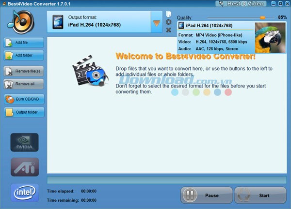
Task: Click the Time elapsed 00:00:00 value
Action: coord(89,191)
